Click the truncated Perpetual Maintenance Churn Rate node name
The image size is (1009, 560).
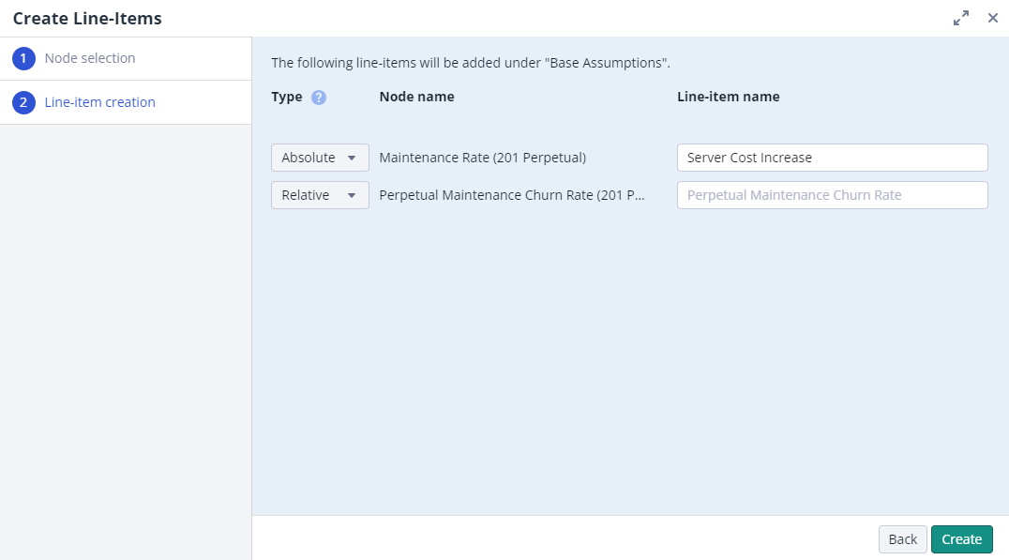(512, 195)
